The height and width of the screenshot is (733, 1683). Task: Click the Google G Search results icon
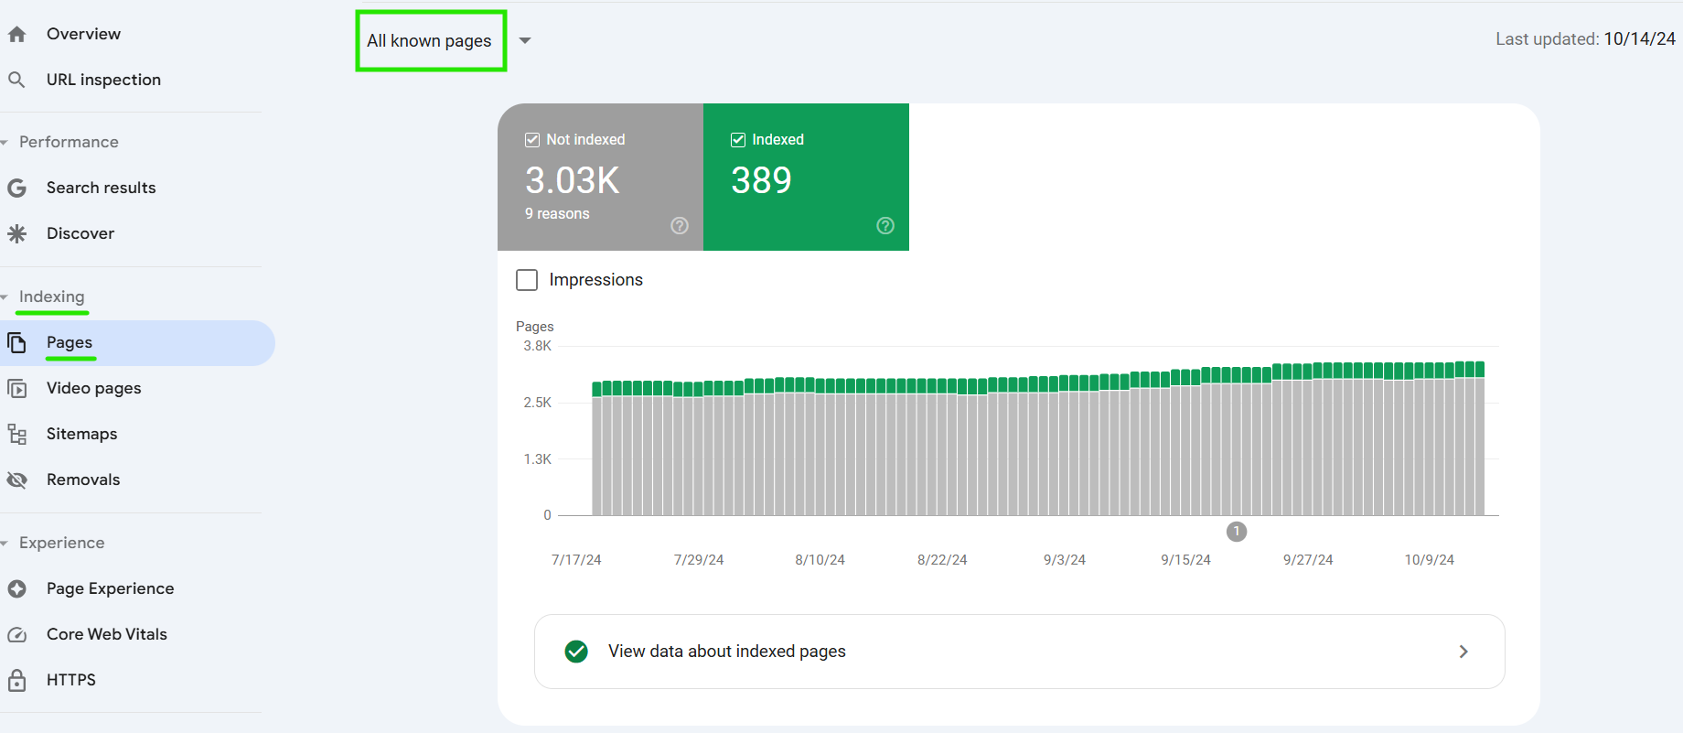(16, 189)
